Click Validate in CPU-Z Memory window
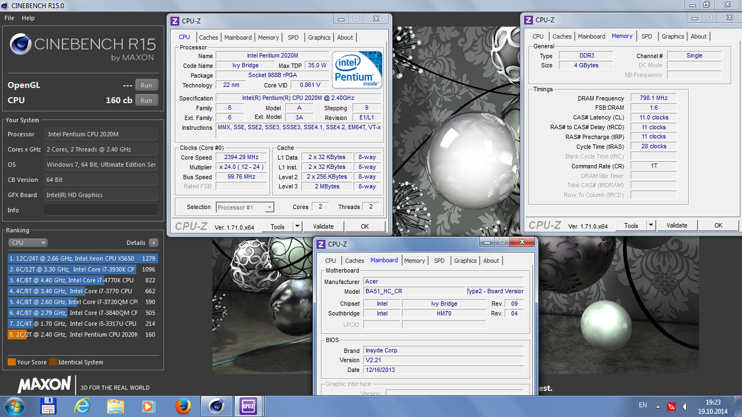The image size is (742, 417). (677, 225)
